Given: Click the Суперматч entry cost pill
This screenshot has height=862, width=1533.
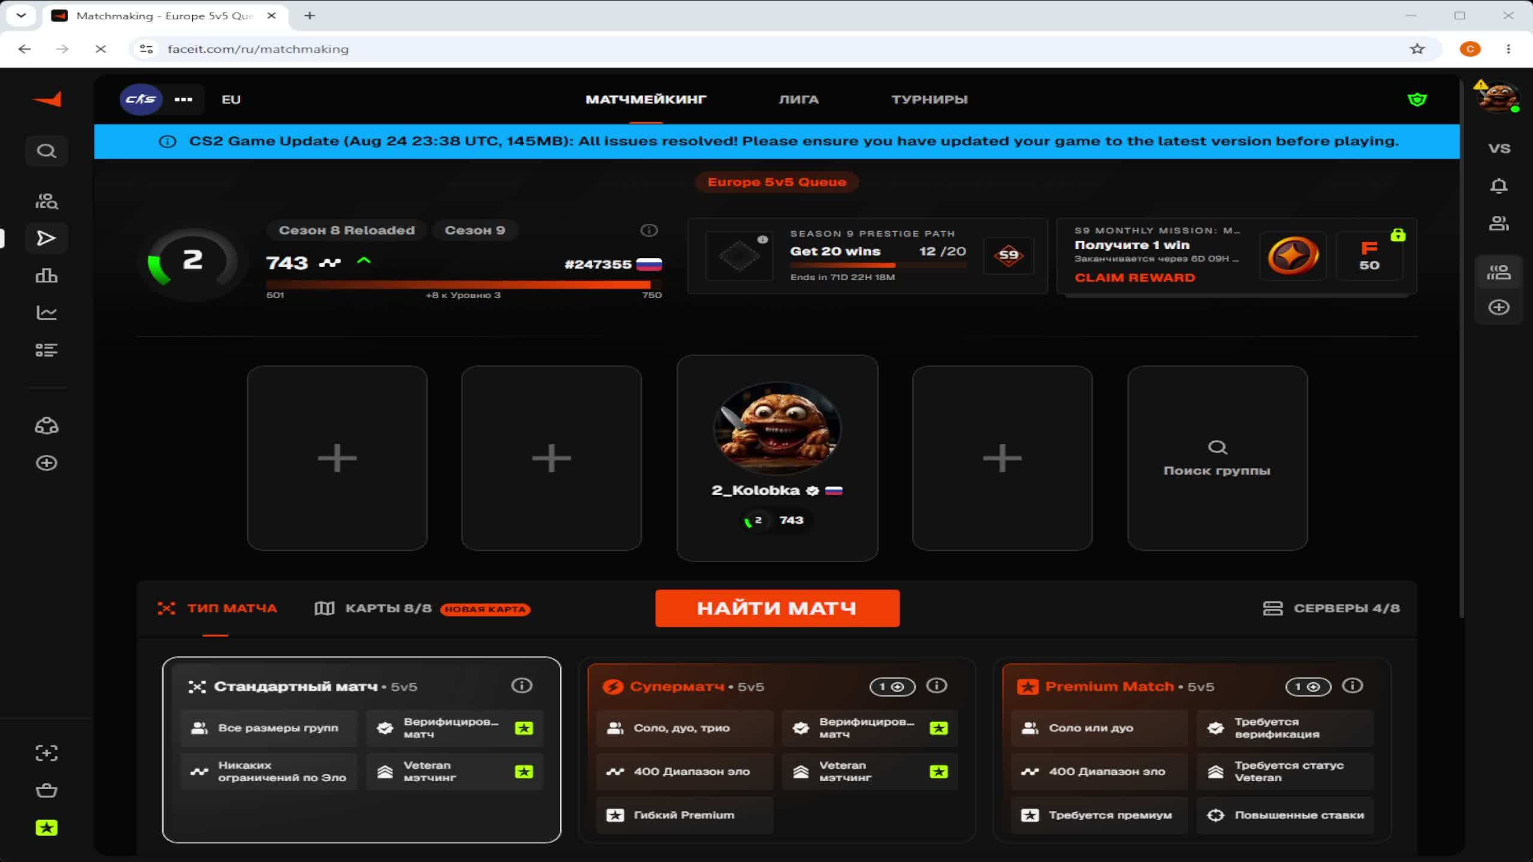Looking at the screenshot, I should [x=892, y=687].
